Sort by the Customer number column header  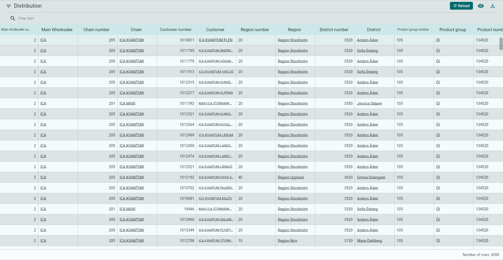tap(176, 30)
